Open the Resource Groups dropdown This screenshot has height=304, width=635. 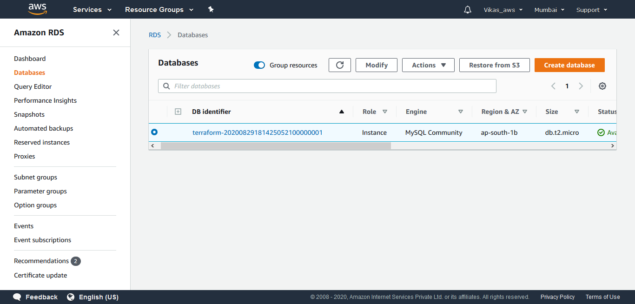pos(159,10)
